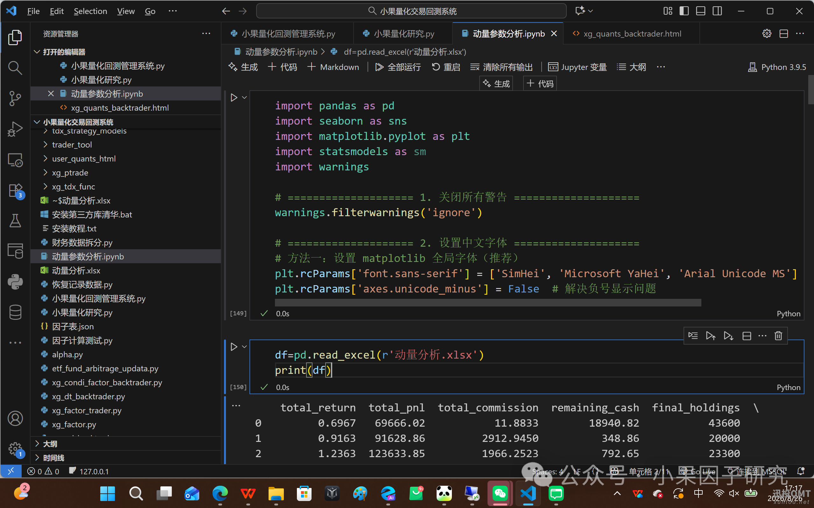Open the Copilot chat menu
The height and width of the screenshot is (508, 814).
[x=584, y=11]
